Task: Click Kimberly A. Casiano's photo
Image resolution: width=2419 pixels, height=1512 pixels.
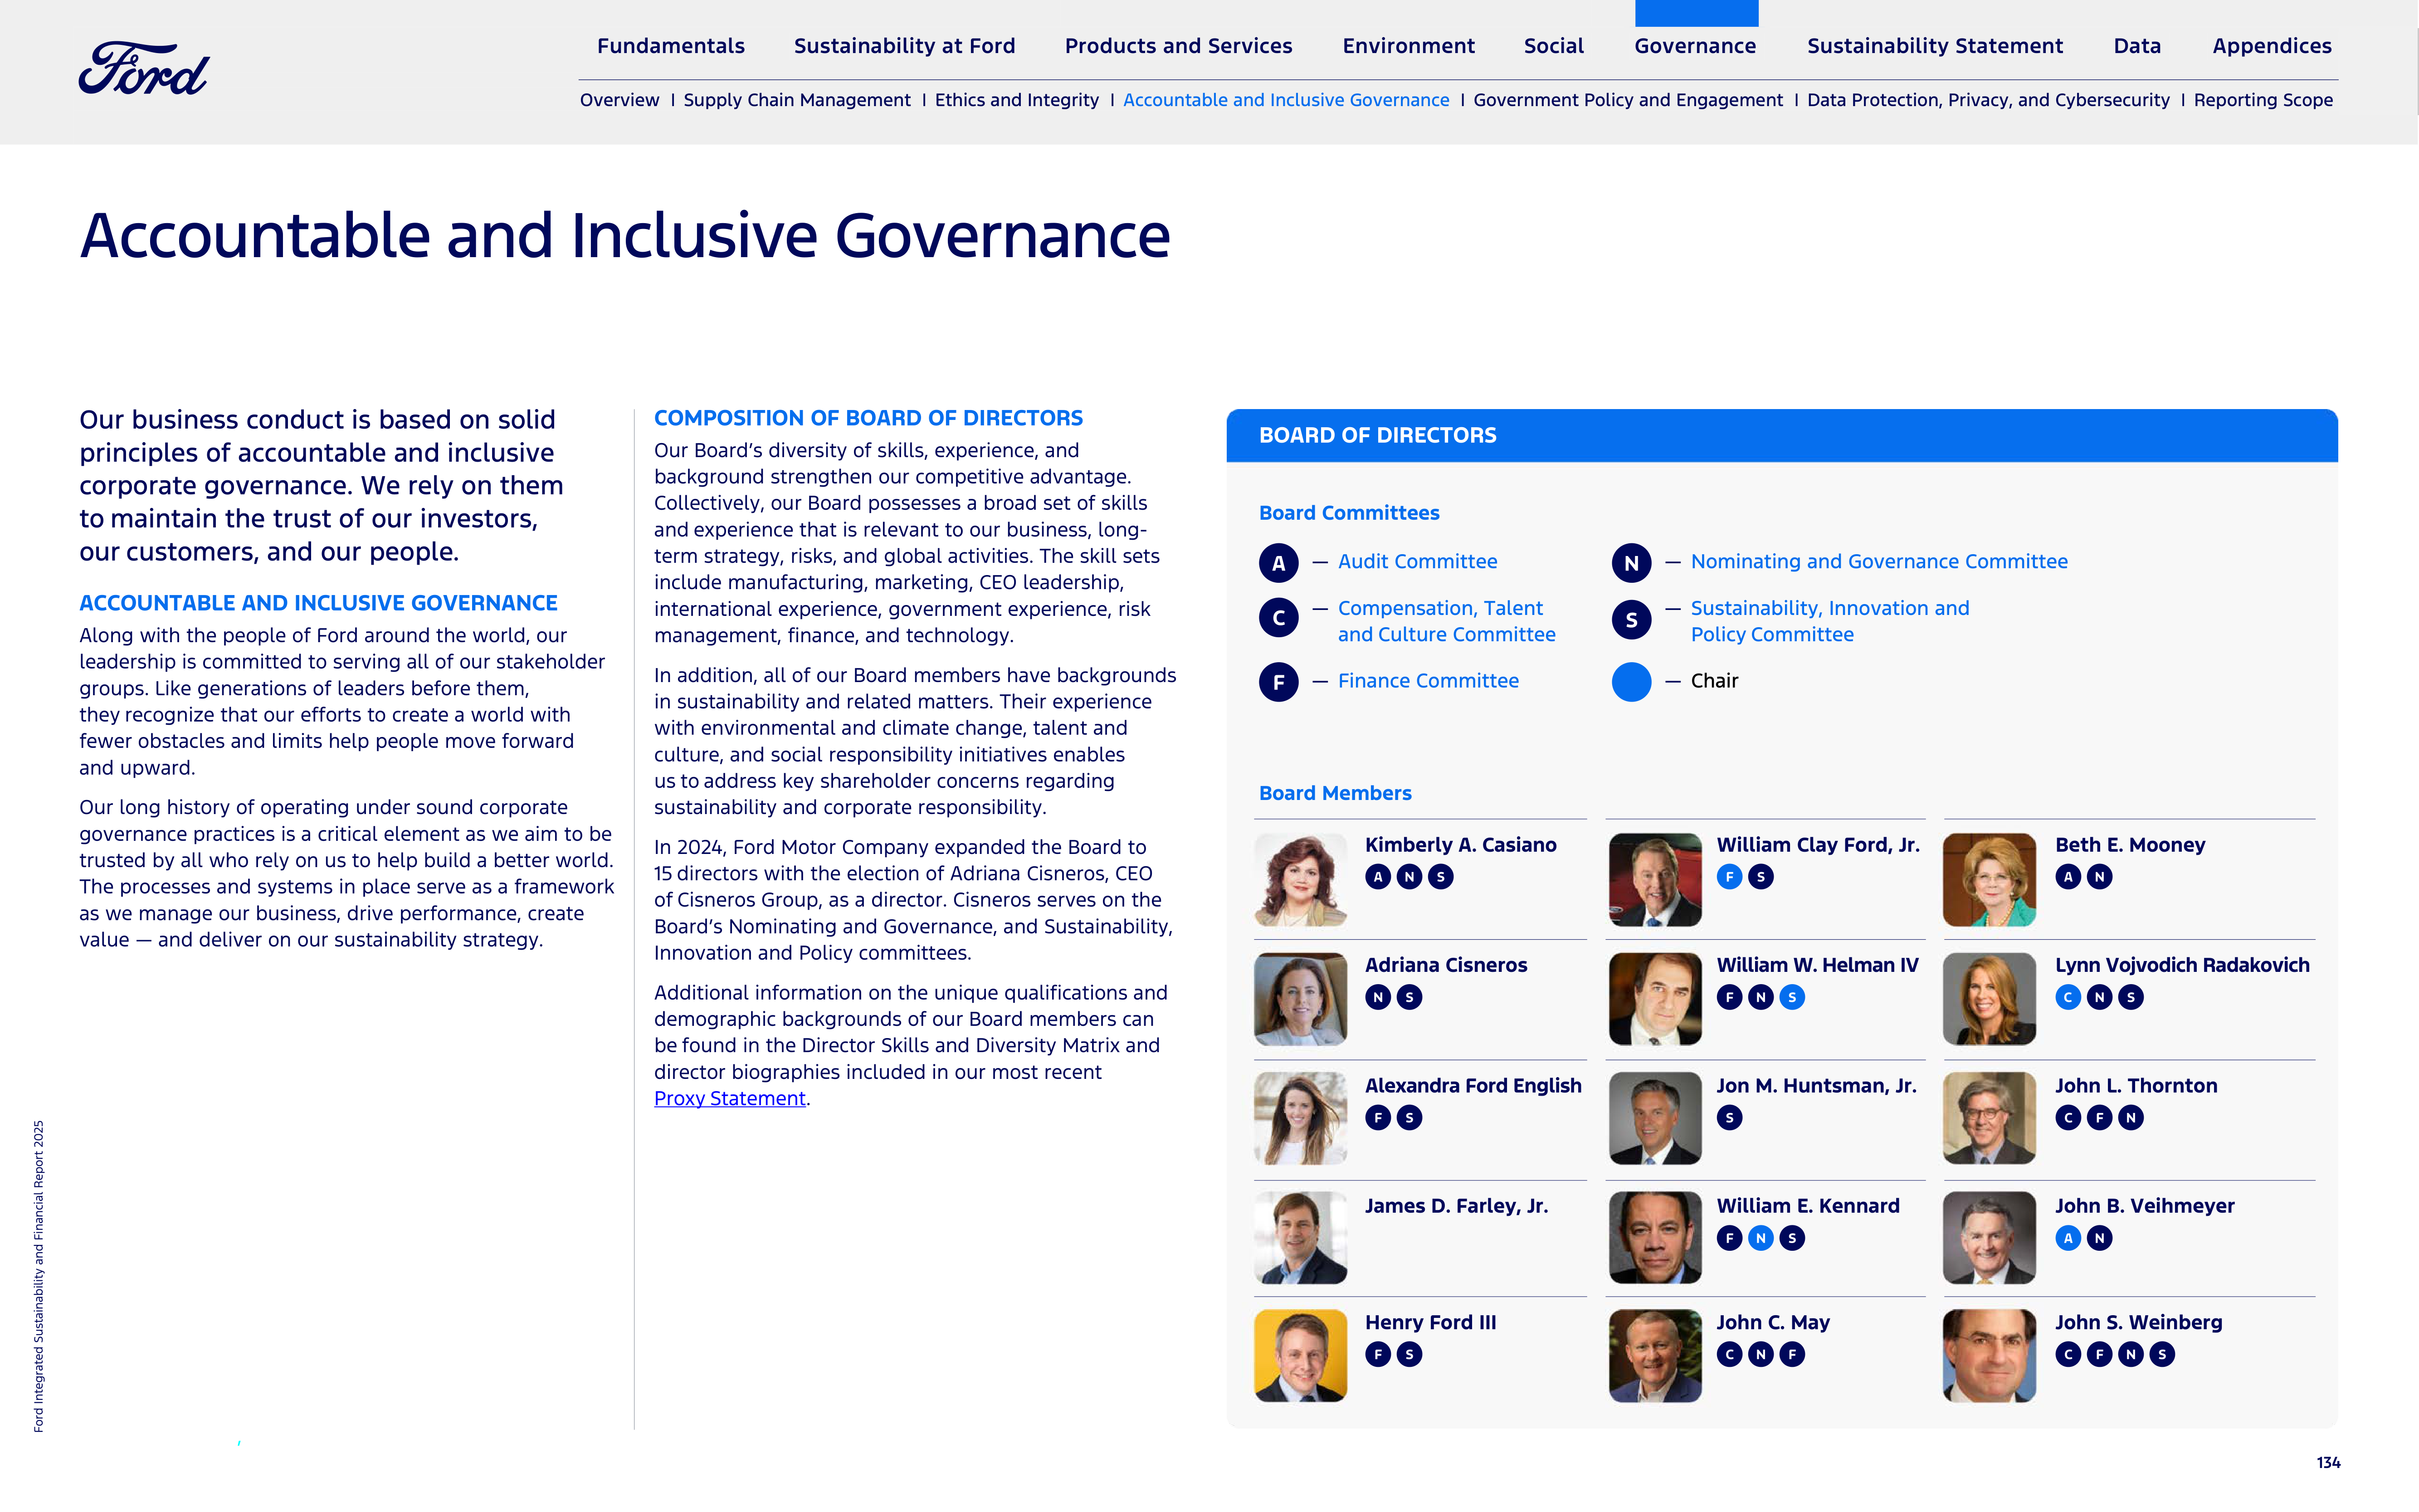Action: (x=1300, y=880)
